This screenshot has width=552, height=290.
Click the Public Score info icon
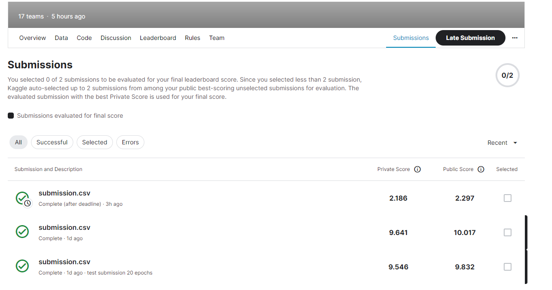481,169
